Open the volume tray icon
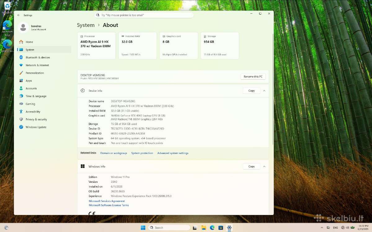372x232 pixels. (x=348, y=228)
